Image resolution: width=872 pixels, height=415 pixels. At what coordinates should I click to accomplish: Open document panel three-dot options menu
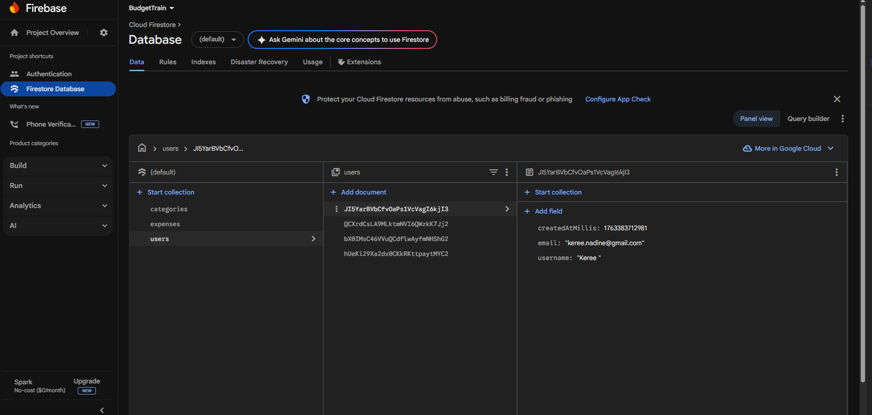pyautogui.click(x=836, y=172)
